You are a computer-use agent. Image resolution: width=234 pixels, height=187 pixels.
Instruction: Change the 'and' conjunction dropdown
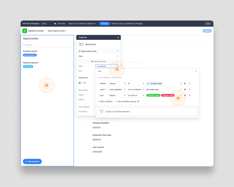click(x=103, y=89)
